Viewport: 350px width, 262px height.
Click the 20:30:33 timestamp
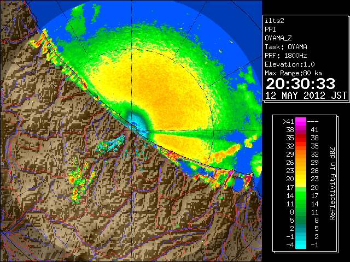point(300,84)
